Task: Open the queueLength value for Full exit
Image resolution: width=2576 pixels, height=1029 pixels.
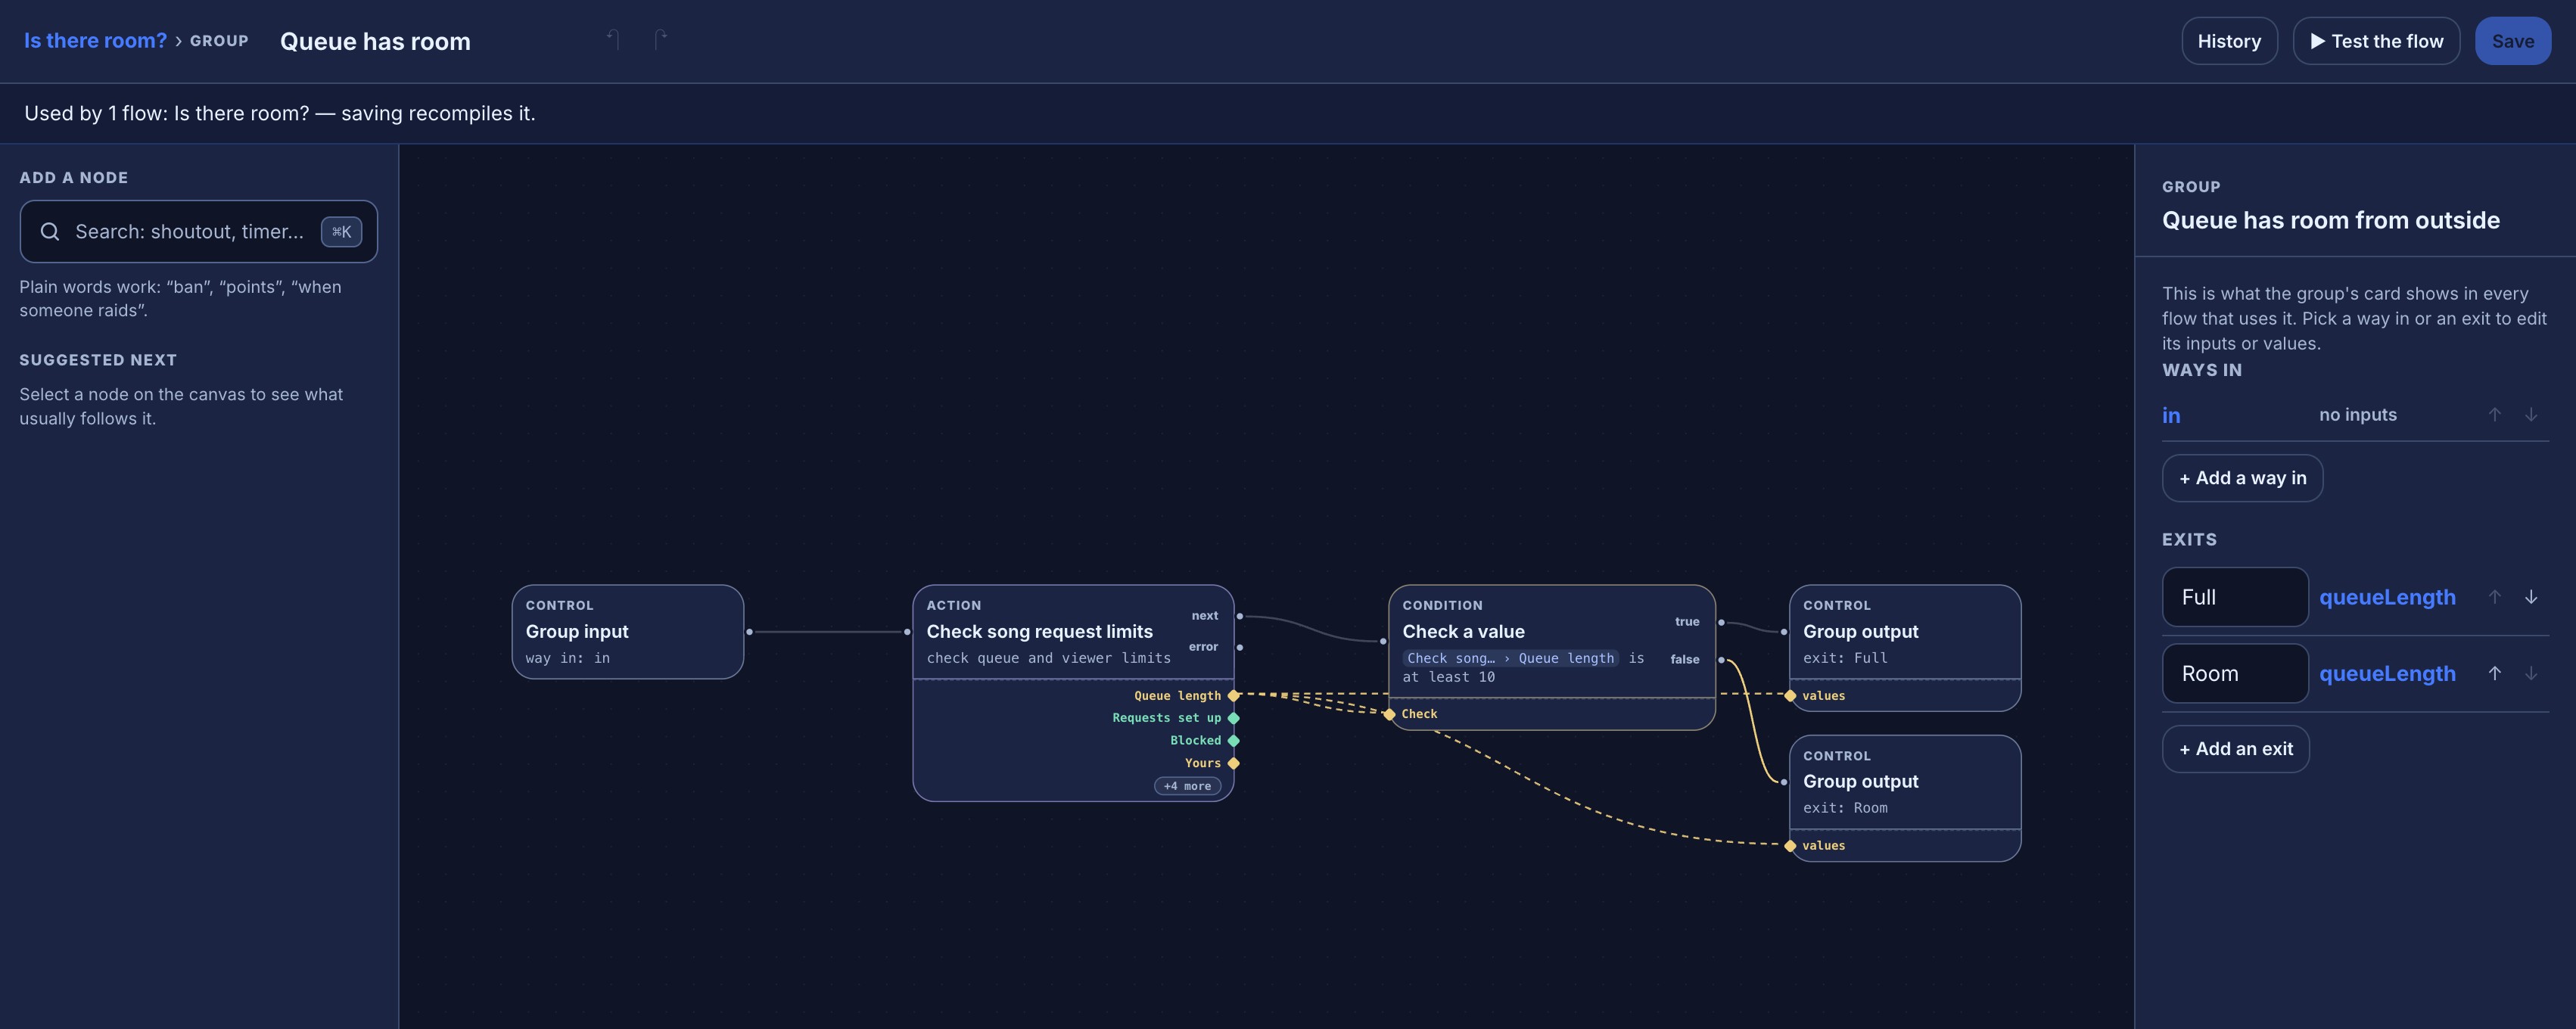Action: [2386, 597]
